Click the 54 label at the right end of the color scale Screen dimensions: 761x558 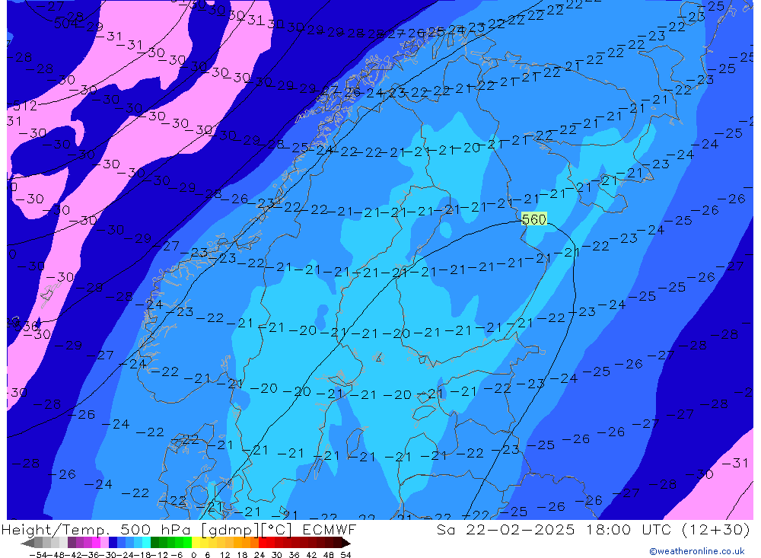tap(346, 555)
